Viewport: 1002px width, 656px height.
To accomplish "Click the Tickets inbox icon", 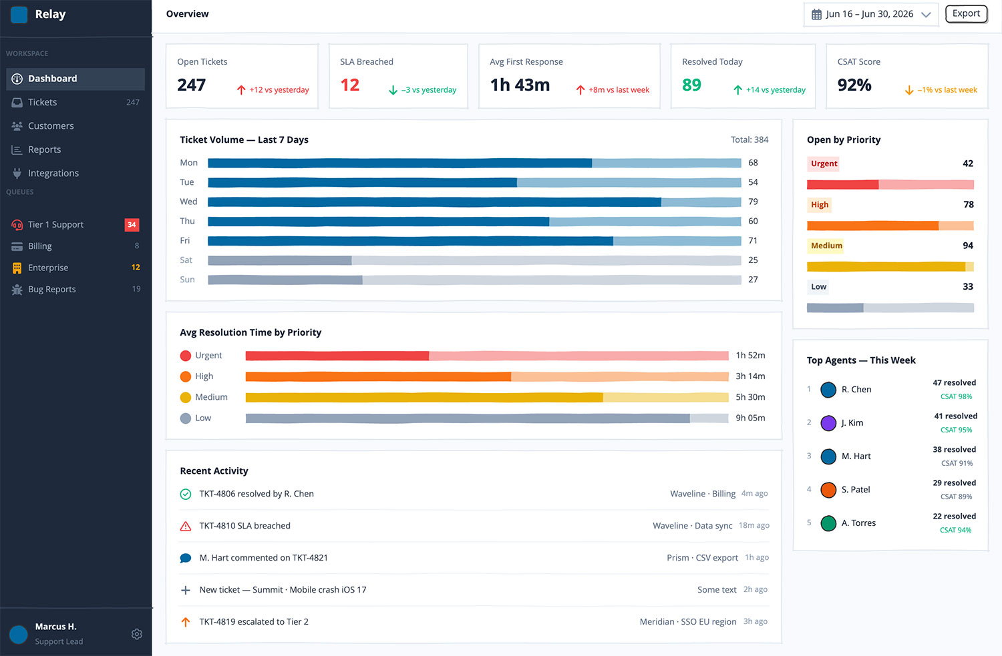I will coord(17,103).
